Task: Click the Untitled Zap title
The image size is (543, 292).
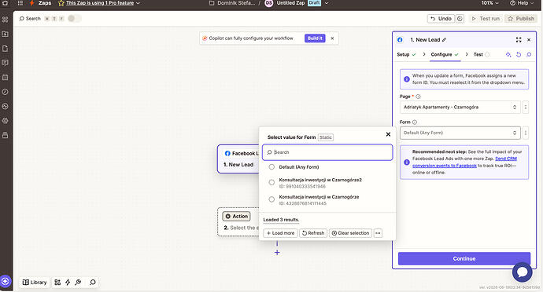Action: (x=290, y=3)
